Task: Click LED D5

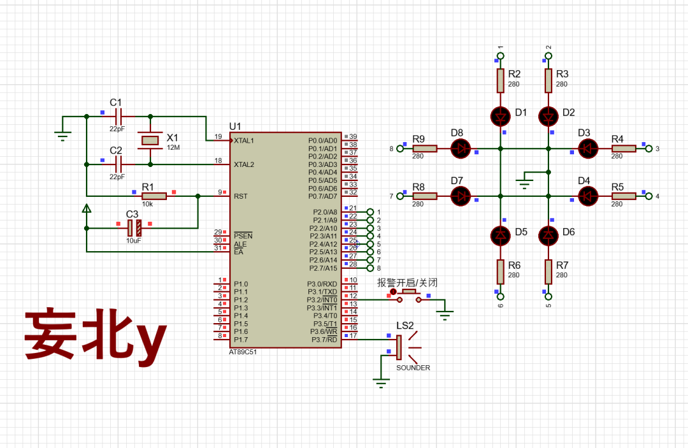Action: (x=500, y=236)
